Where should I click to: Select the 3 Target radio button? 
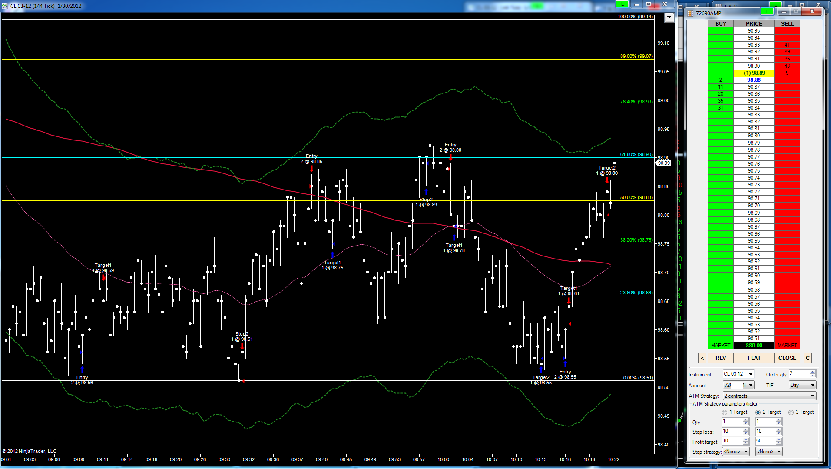(791, 412)
